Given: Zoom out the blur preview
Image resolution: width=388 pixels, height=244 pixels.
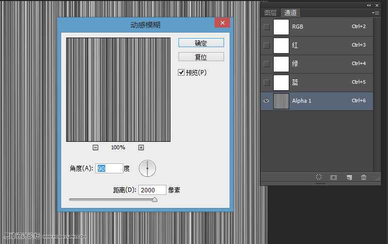Looking at the screenshot, I should tap(96, 147).
